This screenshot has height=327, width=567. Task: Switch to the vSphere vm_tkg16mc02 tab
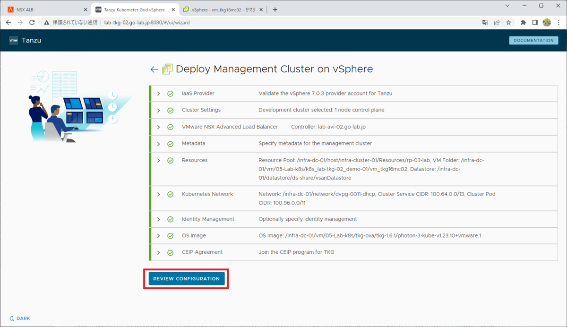(x=223, y=9)
